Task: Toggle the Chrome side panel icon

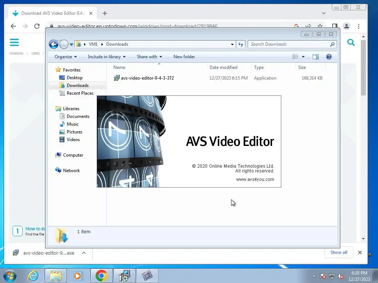Action: coord(334,26)
